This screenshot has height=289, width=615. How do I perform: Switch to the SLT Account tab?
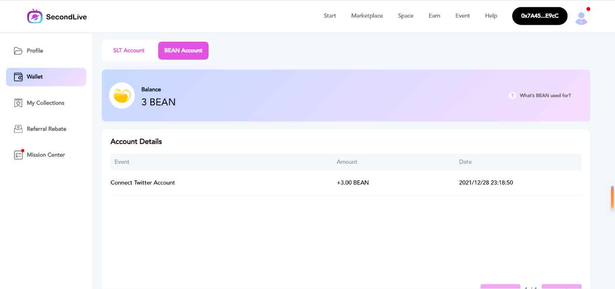click(x=129, y=50)
